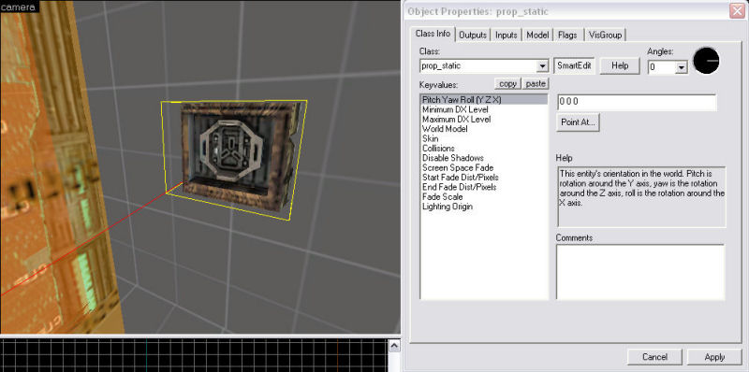Click inside the Comments text box
This screenshot has width=749, height=372.
[640, 272]
